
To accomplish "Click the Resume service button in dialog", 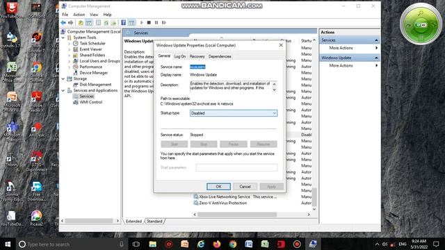I will tap(264, 144).
